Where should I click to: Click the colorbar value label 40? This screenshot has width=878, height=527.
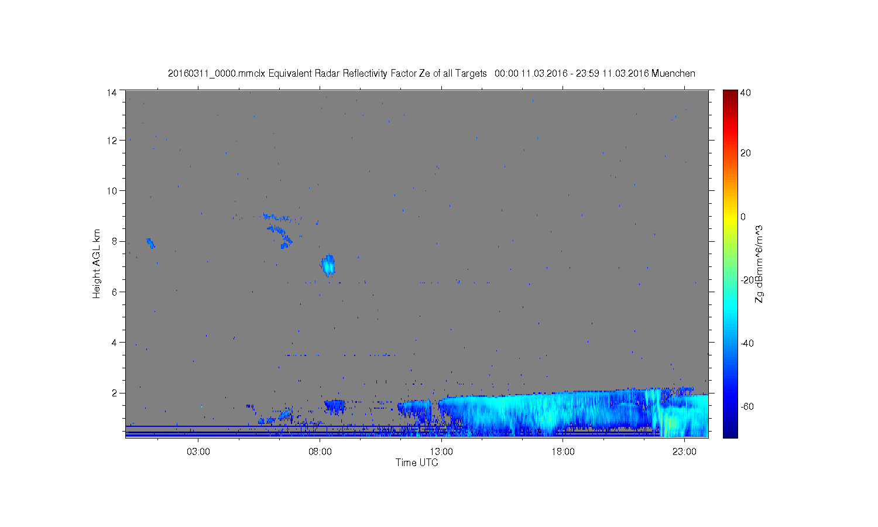[x=746, y=93]
